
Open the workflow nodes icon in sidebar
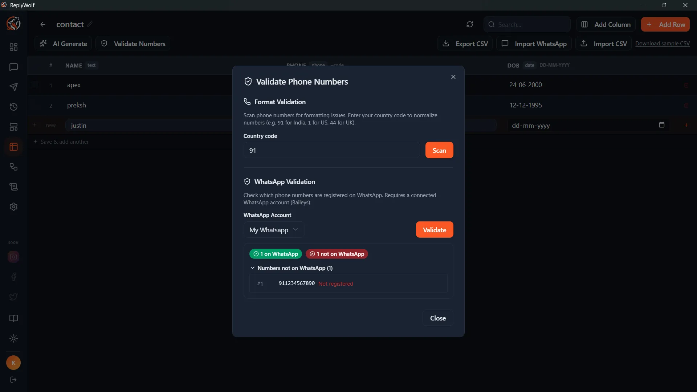pos(13,167)
